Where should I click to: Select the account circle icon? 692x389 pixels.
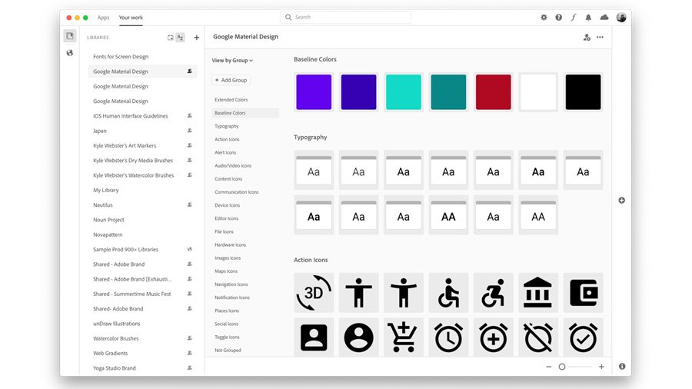point(359,337)
